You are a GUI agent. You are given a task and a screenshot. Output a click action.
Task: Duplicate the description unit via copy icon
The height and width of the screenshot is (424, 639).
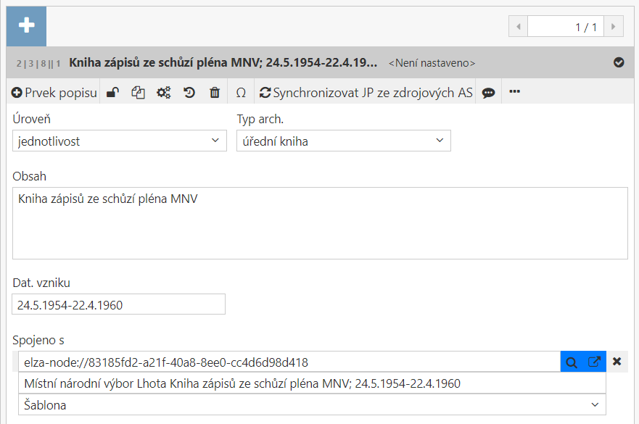tap(139, 92)
